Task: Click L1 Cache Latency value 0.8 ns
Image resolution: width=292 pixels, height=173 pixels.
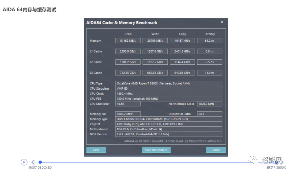Action: point(210,51)
